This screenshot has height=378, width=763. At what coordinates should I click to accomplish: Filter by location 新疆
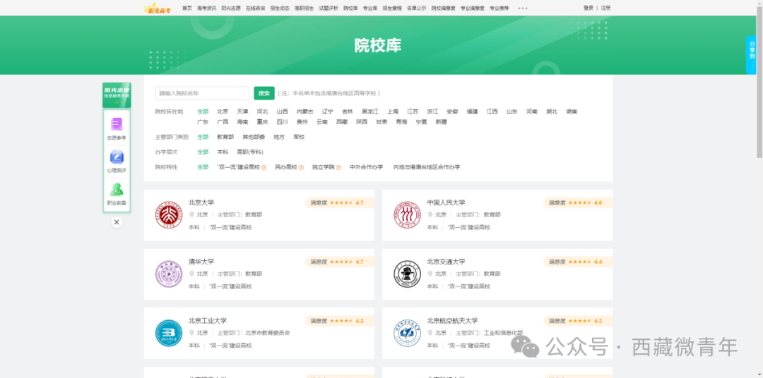coord(441,122)
